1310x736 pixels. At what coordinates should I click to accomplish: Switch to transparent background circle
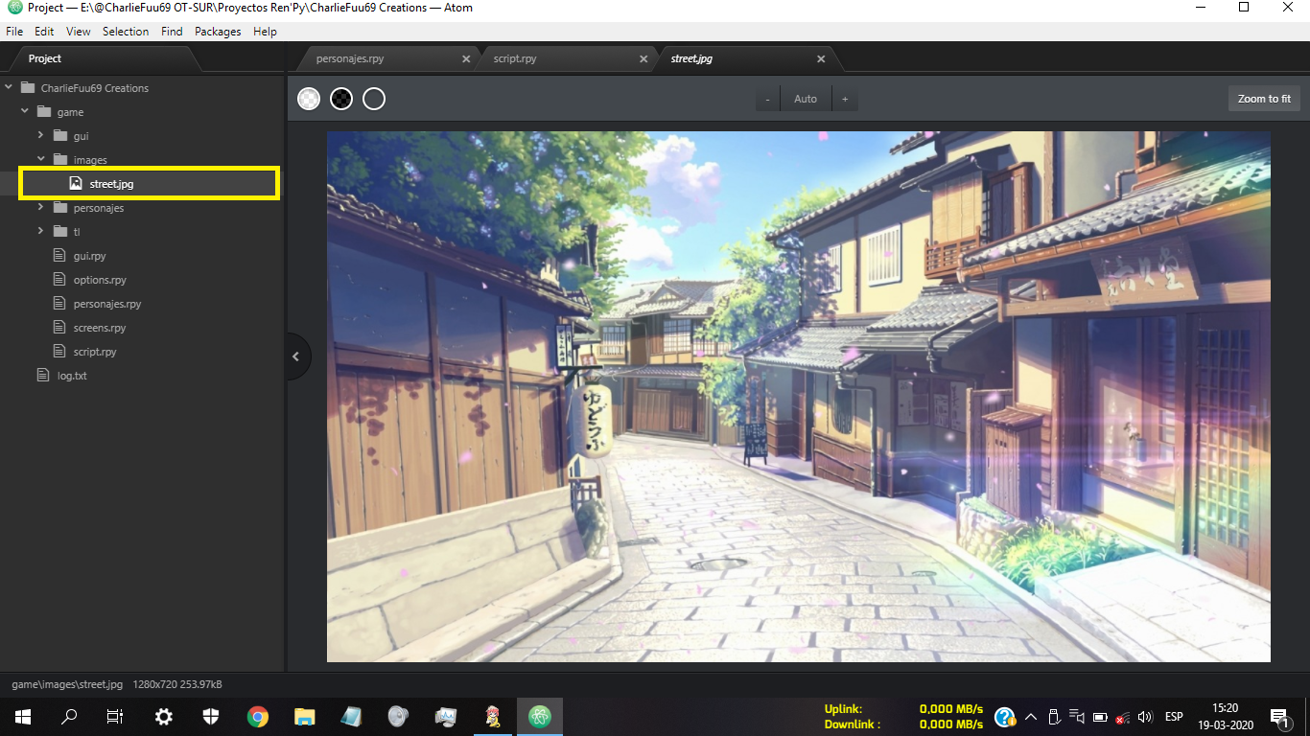pyautogui.click(x=374, y=99)
